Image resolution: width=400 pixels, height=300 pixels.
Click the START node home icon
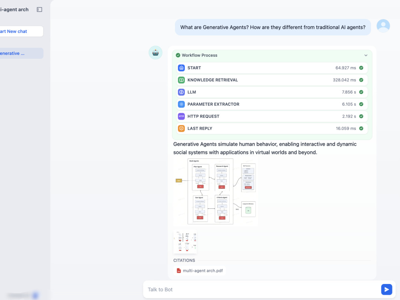click(x=181, y=68)
